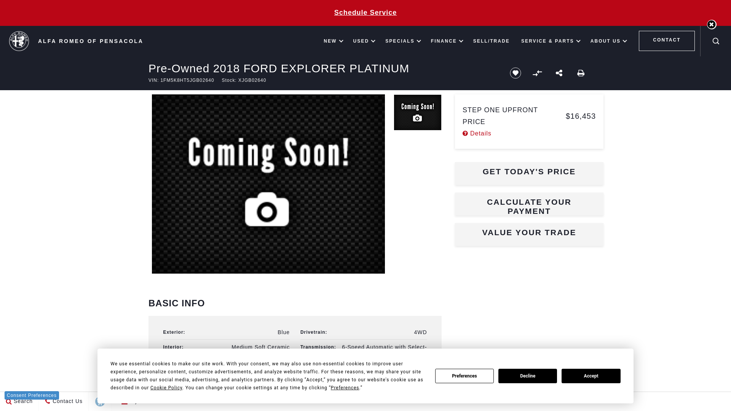Click Pre-Owned 2018 Ford Explorer Platinum title
The height and width of the screenshot is (411, 731).
click(x=279, y=68)
